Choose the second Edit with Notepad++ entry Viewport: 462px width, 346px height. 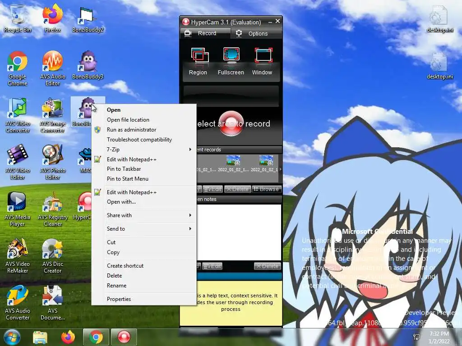[x=144, y=192]
